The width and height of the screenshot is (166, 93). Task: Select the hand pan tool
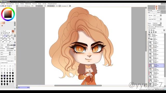point(7,33)
